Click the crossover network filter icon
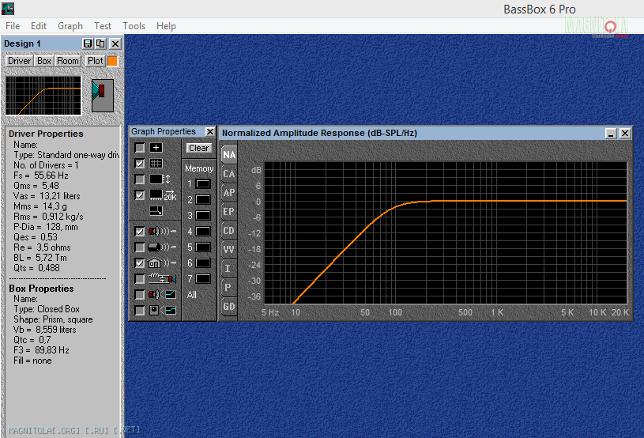 point(162,278)
